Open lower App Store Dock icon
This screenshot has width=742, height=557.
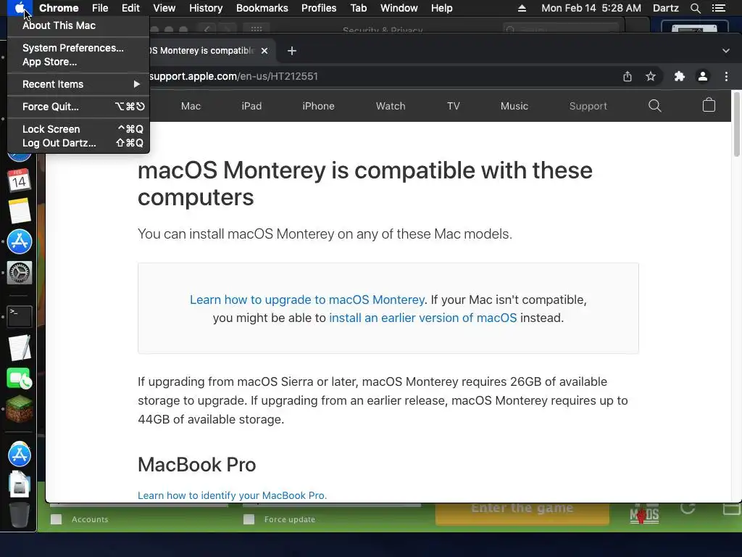tap(20, 454)
